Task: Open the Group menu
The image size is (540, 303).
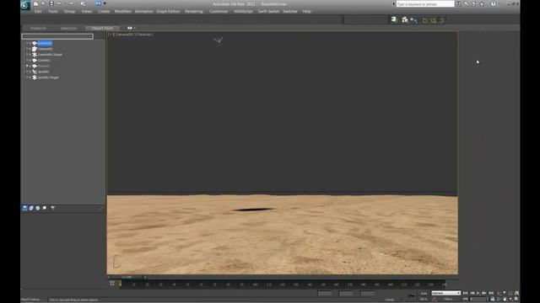Action: (x=69, y=11)
